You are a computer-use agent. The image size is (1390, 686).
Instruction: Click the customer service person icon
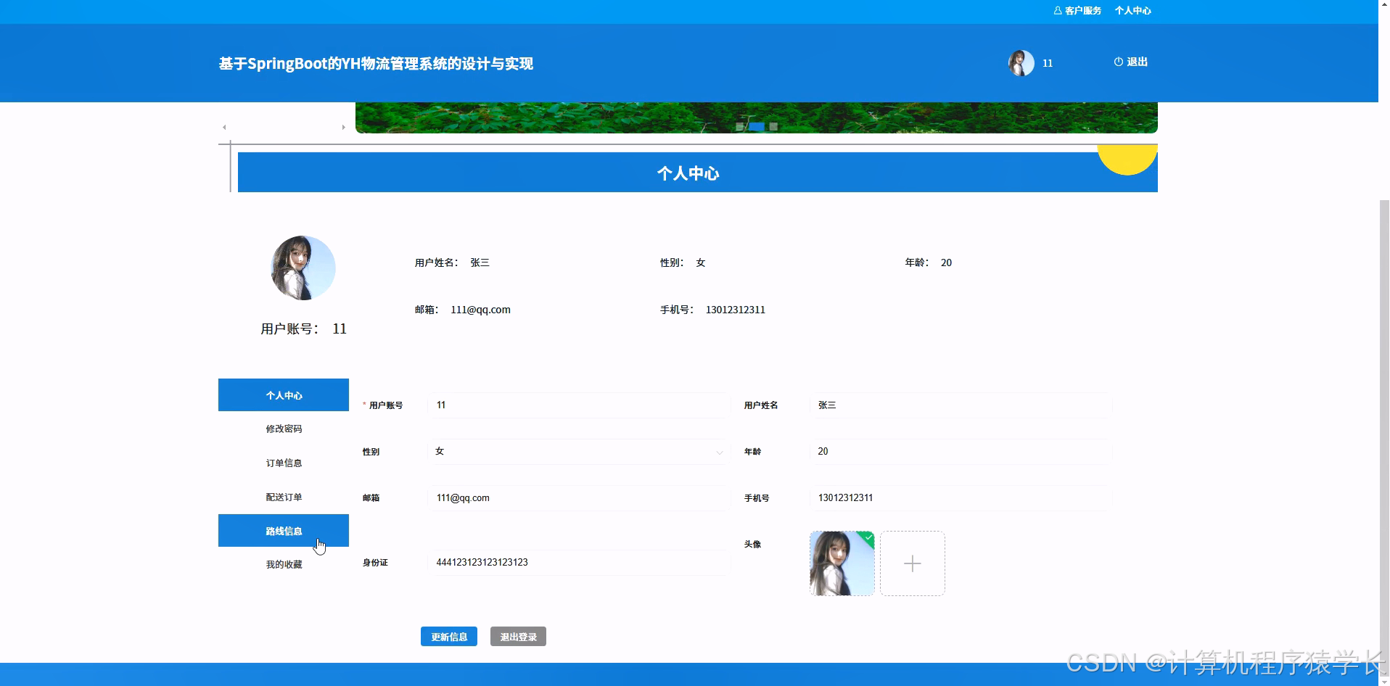1056,10
